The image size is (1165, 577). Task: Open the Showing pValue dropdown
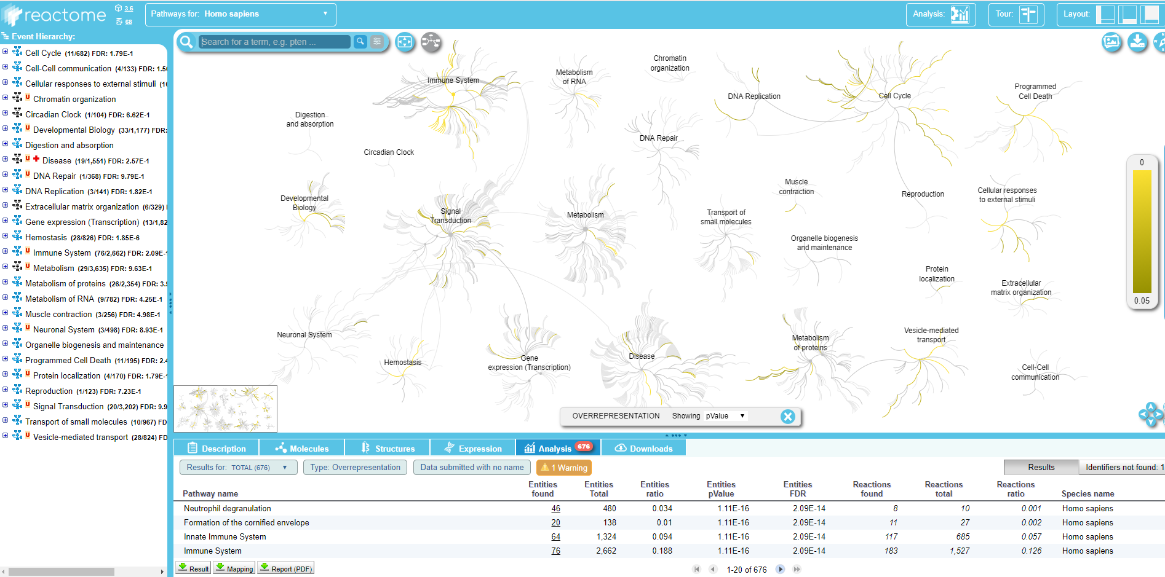725,416
